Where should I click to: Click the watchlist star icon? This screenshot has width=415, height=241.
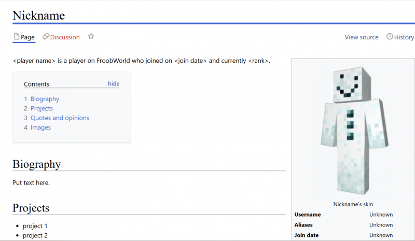[91, 36]
